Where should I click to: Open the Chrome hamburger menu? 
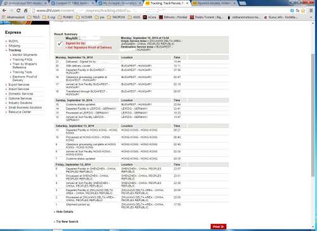point(311,11)
